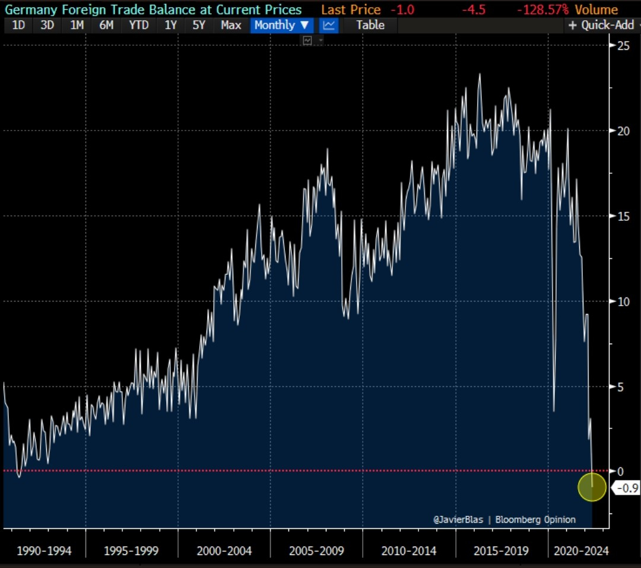Click the Volume label
Screen dimensions: 641x568
[x=596, y=9]
